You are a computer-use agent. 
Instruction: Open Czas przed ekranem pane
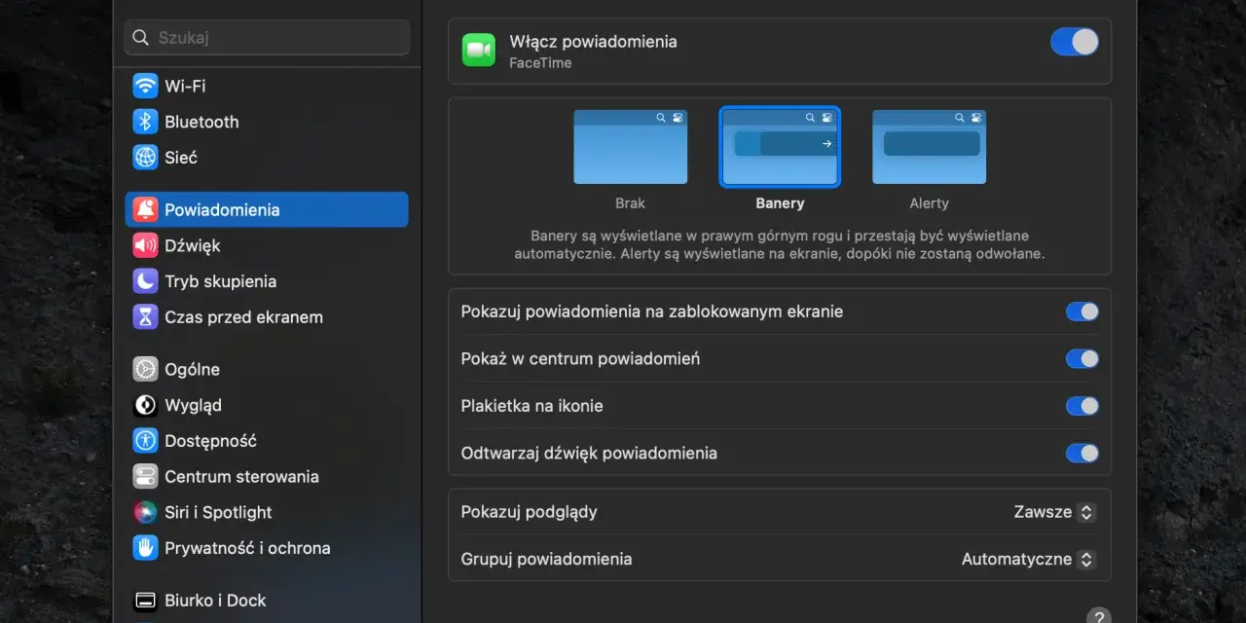click(267, 316)
